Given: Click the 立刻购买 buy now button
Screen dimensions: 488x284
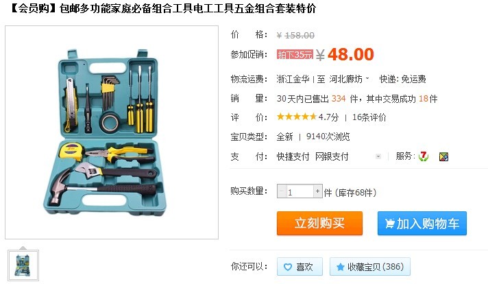Looking at the screenshot, I should click(x=319, y=223).
